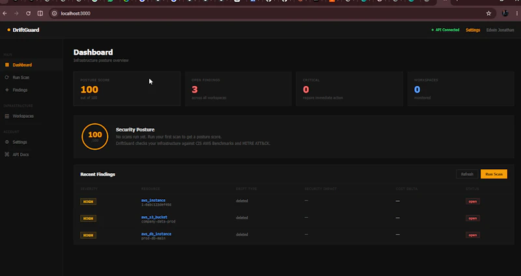View site information icon beside localhost:3000
This screenshot has height=276, width=521.
pyautogui.click(x=55, y=13)
